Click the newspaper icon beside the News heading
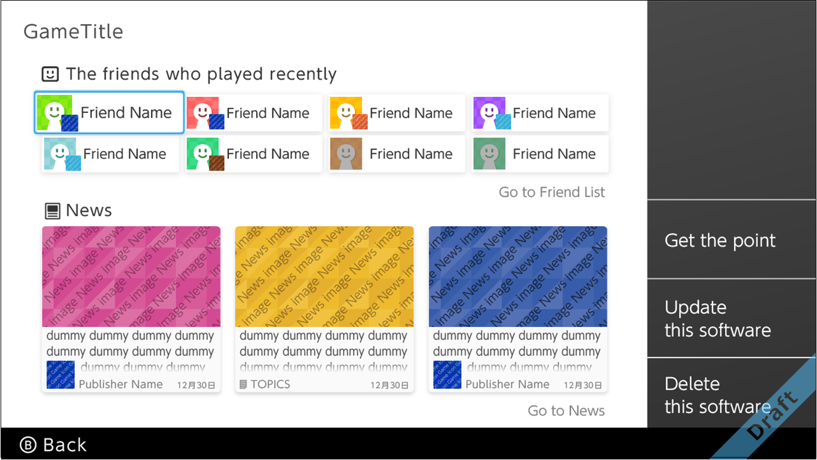The width and height of the screenshot is (817, 460). pyautogui.click(x=53, y=211)
